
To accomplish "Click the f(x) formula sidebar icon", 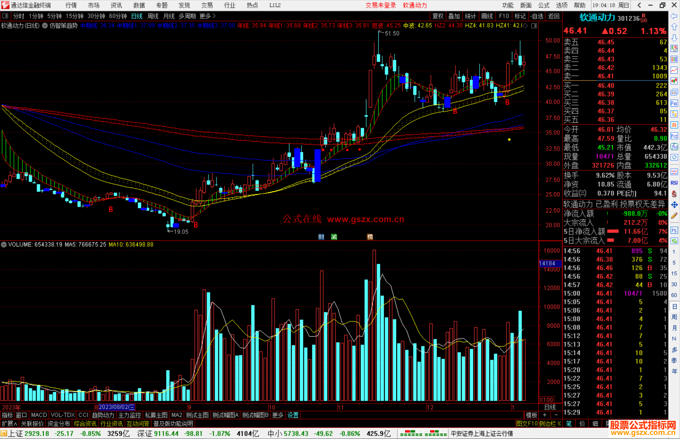I will (x=674, y=147).
